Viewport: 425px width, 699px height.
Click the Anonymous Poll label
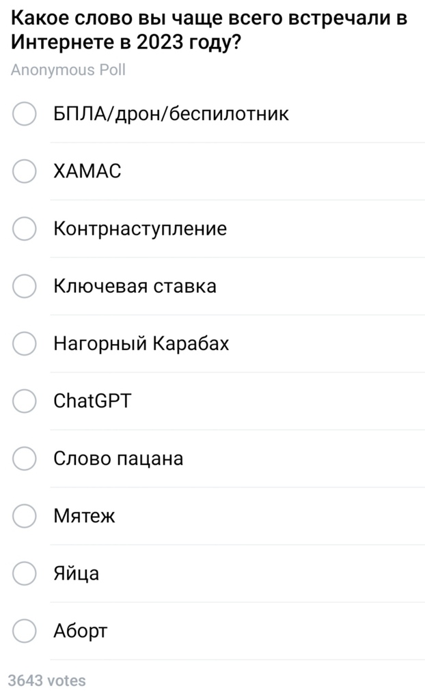tap(68, 70)
